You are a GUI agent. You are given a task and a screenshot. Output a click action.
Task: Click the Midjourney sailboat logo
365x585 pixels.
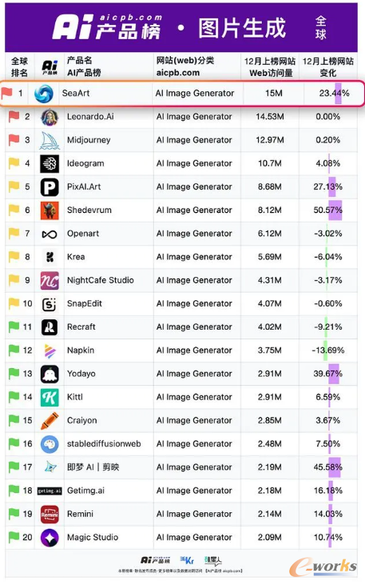pyautogui.click(x=50, y=140)
